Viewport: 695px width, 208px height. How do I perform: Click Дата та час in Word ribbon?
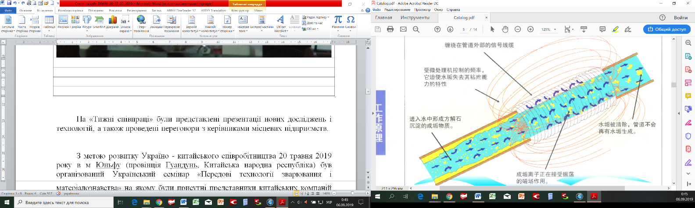(312, 23)
